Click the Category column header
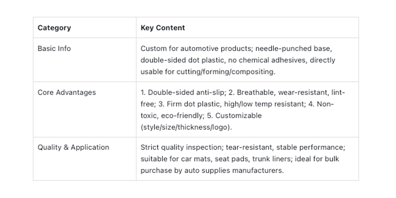This screenshot has height=198, width=396. point(54,28)
